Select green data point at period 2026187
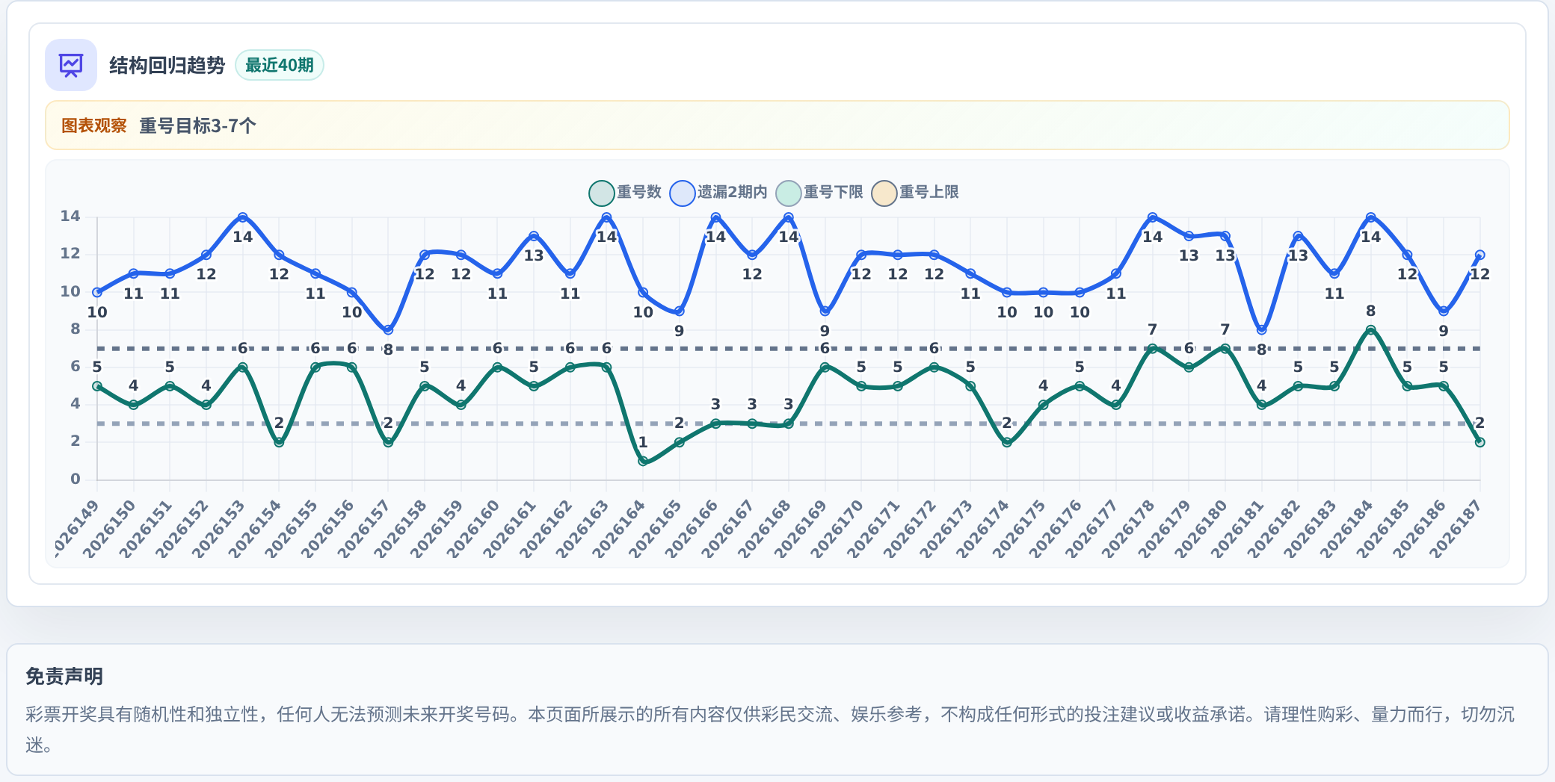 [x=1479, y=442]
